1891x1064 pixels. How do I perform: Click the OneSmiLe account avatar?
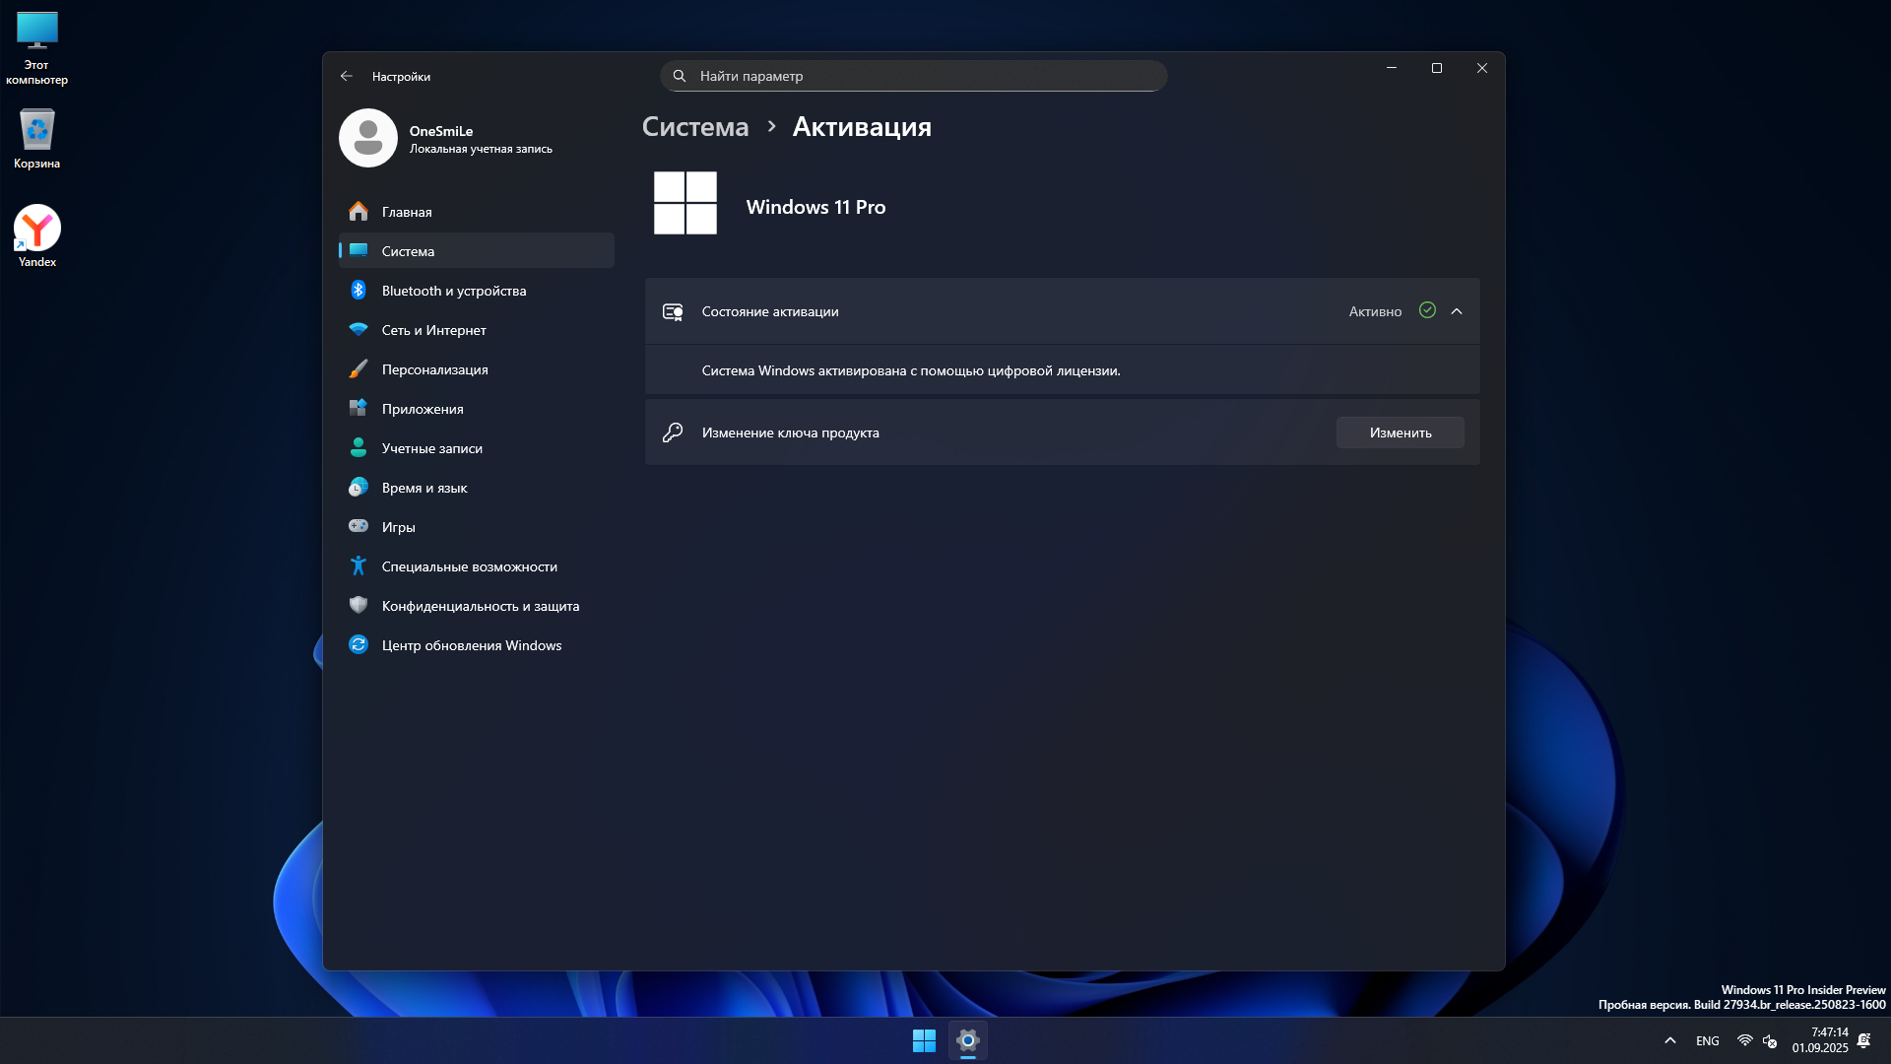pos(368,138)
